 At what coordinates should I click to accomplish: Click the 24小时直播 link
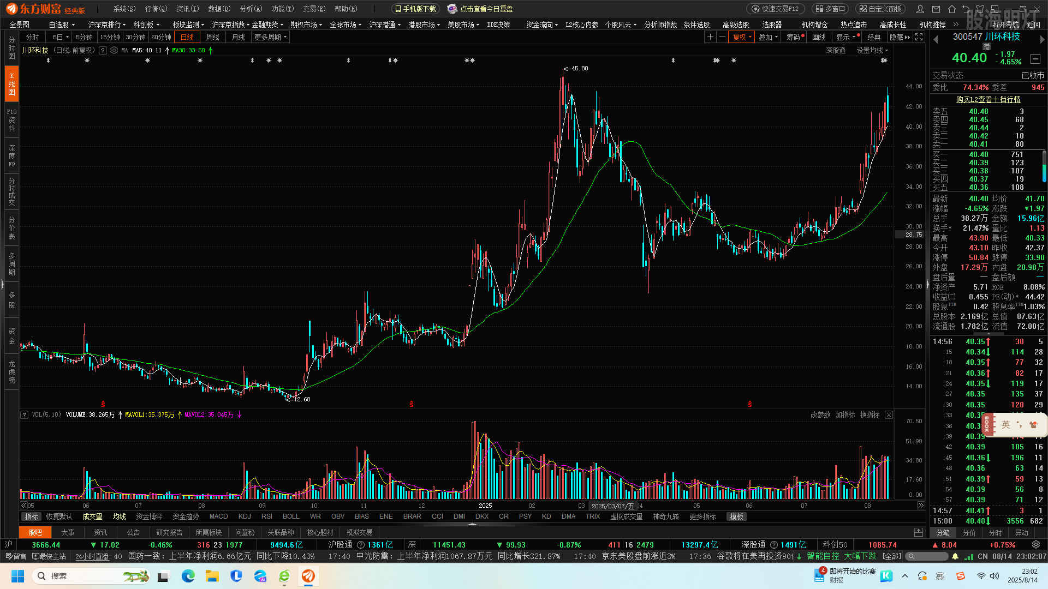[x=92, y=556]
